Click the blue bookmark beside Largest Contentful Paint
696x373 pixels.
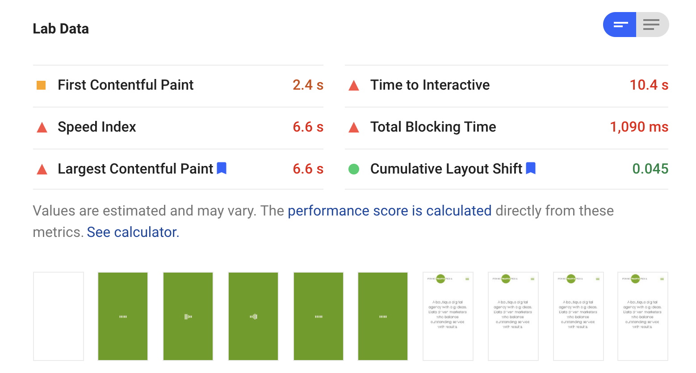pyautogui.click(x=221, y=169)
